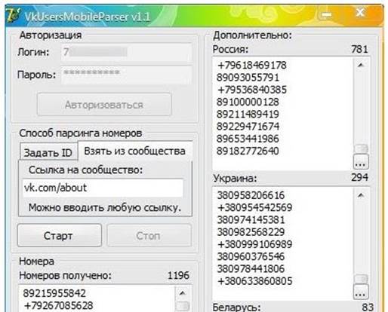This screenshot has width=388, height=312.
Task: Close the VkUsersMobileParser window
Action: coord(360,13)
